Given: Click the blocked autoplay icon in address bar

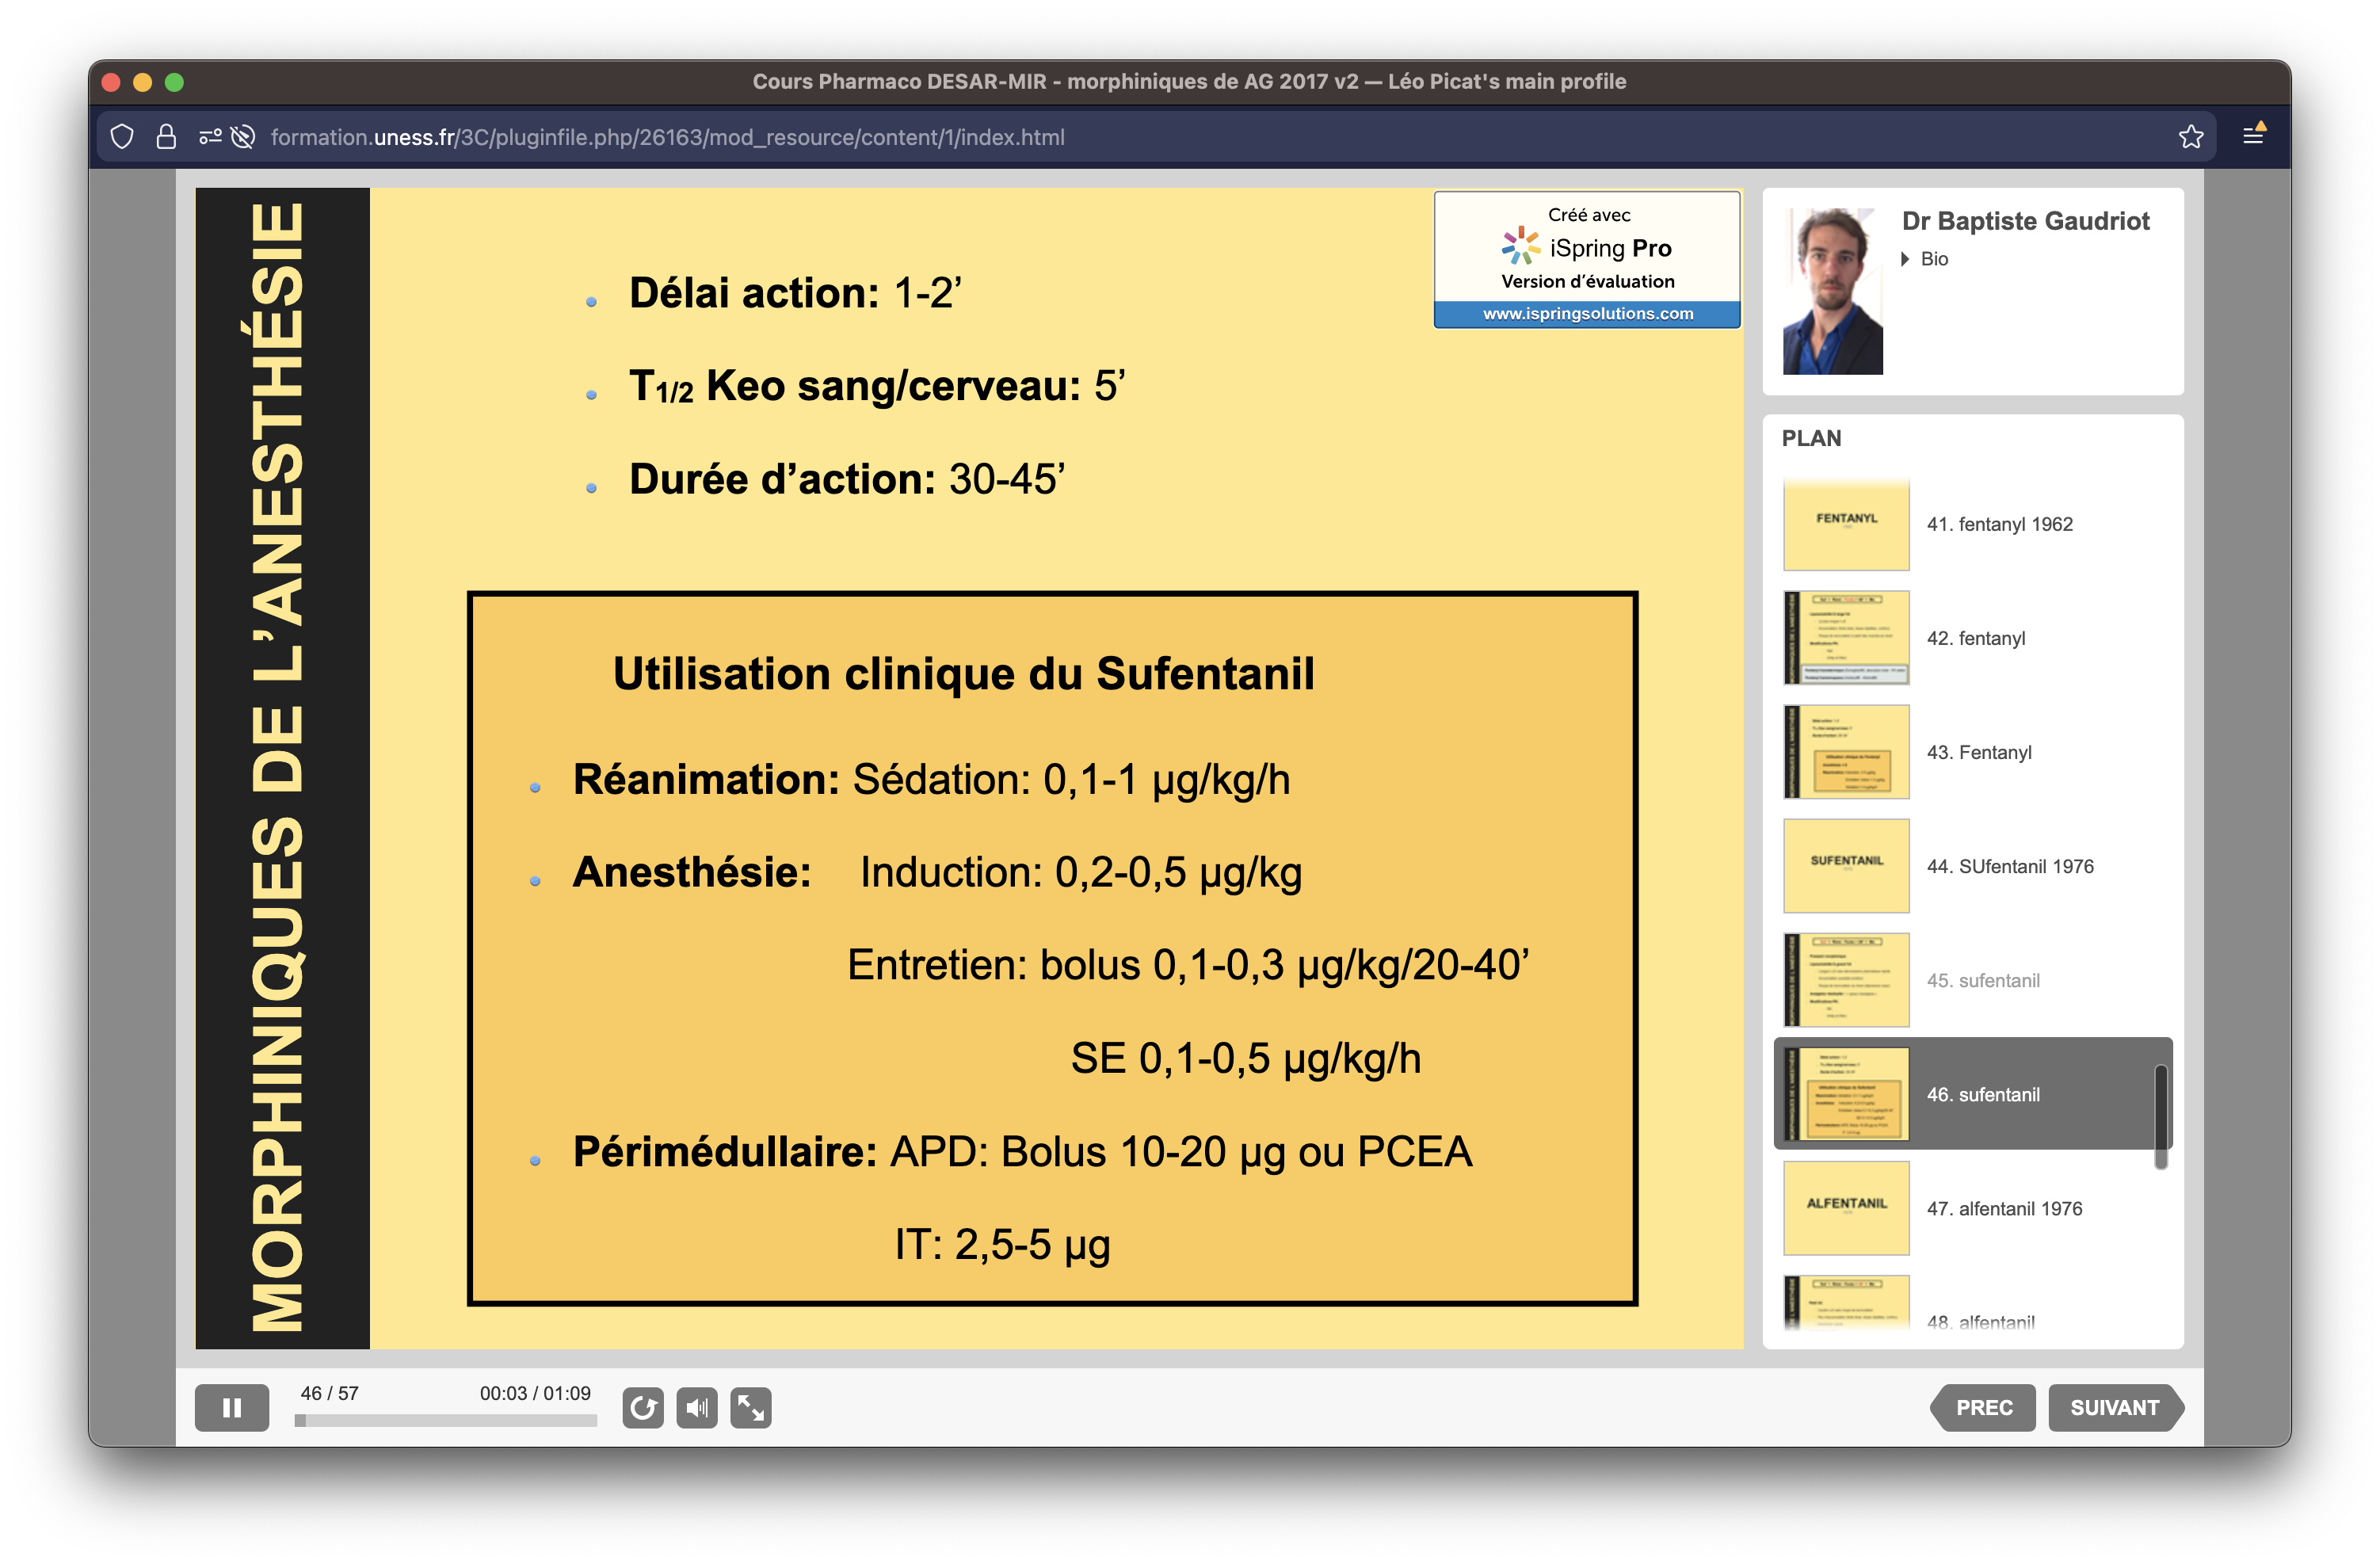Looking at the screenshot, I should pos(243,137).
